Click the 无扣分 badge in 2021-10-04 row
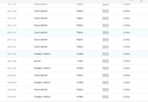 tap(106, 68)
